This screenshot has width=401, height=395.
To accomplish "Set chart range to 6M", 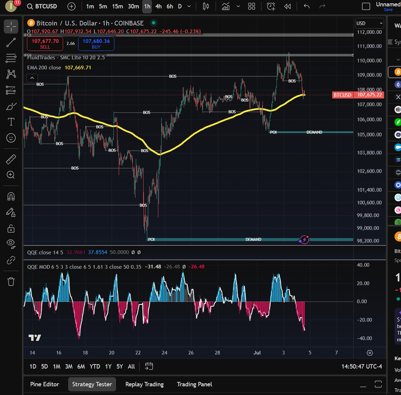I will [81, 366].
